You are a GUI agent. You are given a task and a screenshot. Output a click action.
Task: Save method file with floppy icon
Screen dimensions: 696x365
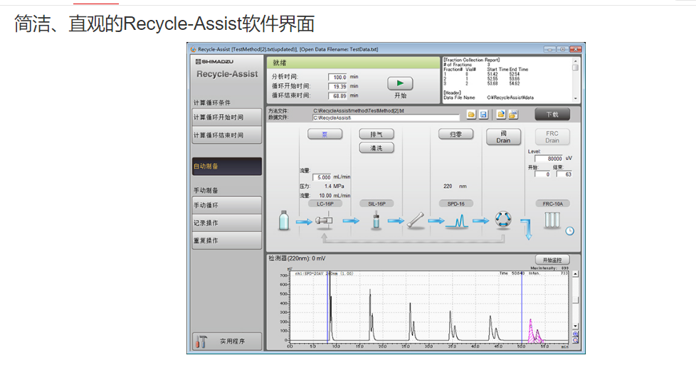tap(483, 115)
